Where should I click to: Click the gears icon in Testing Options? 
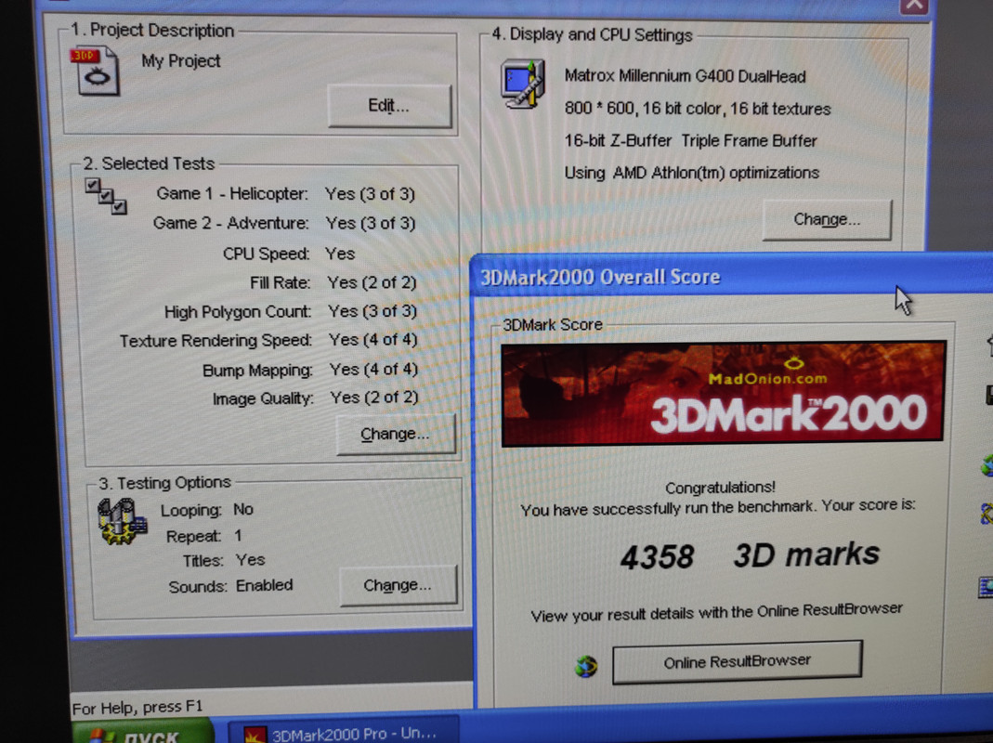[x=122, y=521]
